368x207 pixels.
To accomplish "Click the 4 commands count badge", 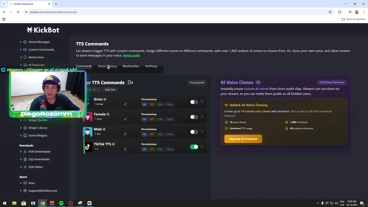I will click(x=197, y=83).
